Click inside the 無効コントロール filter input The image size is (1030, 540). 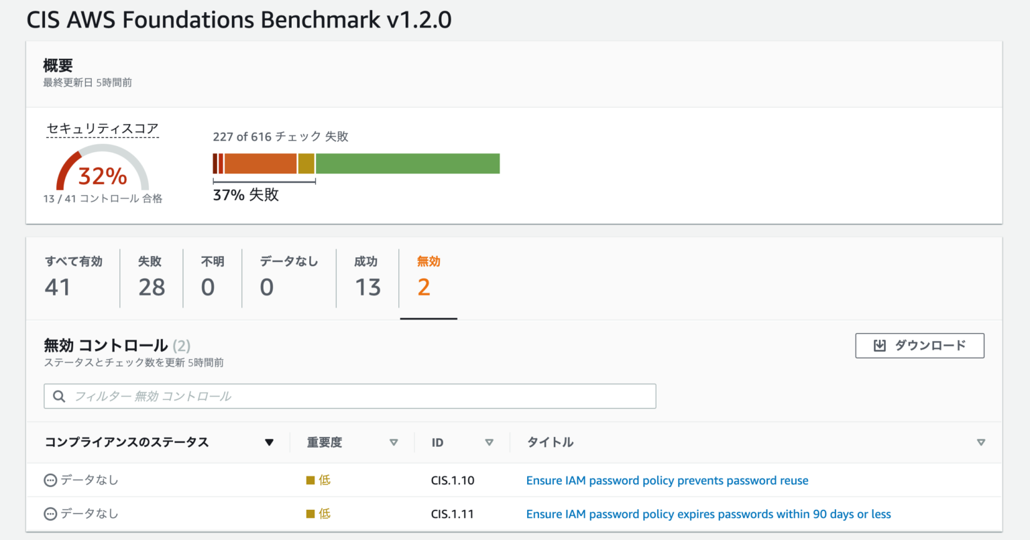[335, 396]
